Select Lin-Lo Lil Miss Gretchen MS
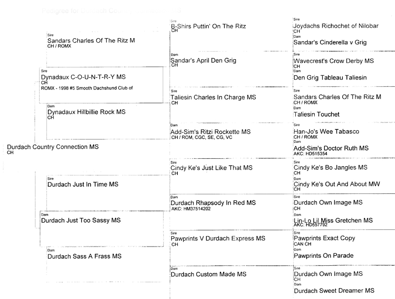395x299 pixels. tap(333, 220)
